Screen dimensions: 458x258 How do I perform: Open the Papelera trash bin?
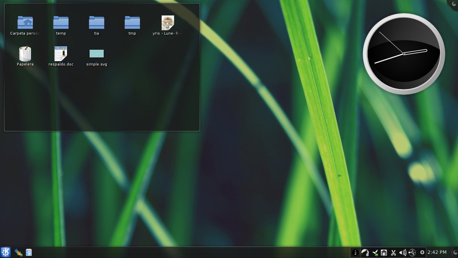[x=25, y=56]
